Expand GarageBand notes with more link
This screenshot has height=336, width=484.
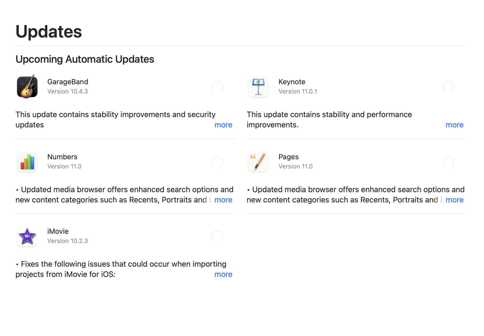(x=223, y=125)
